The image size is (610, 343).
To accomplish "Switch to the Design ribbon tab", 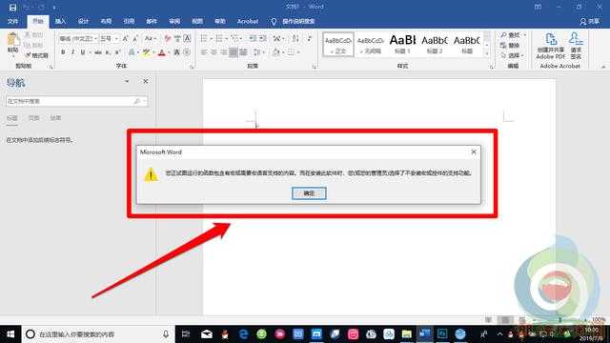I will (83, 21).
